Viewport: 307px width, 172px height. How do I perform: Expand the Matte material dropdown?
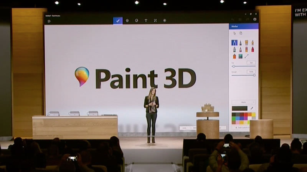pos(243,102)
